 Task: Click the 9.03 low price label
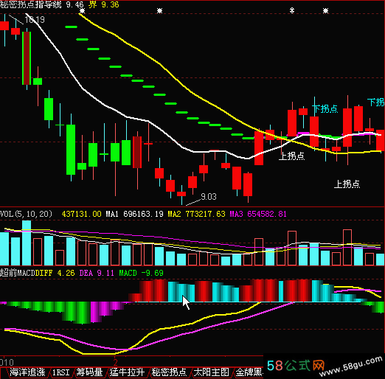(209, 197)
